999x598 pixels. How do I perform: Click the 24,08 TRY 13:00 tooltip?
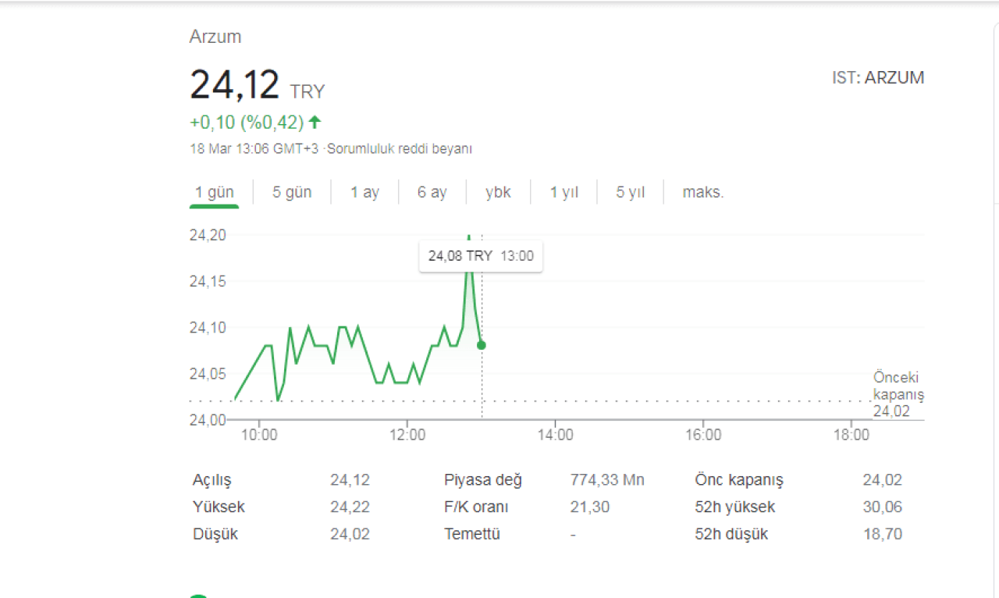[x=481, y=255]
